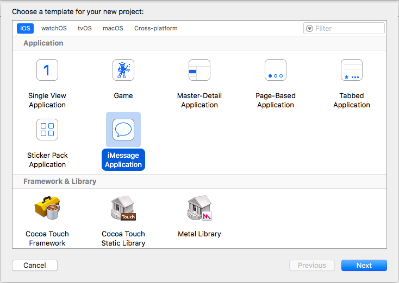Viewport: 399px width, 283px height.
Task: Open the macOS platform tab
Action: click(113, 28)
